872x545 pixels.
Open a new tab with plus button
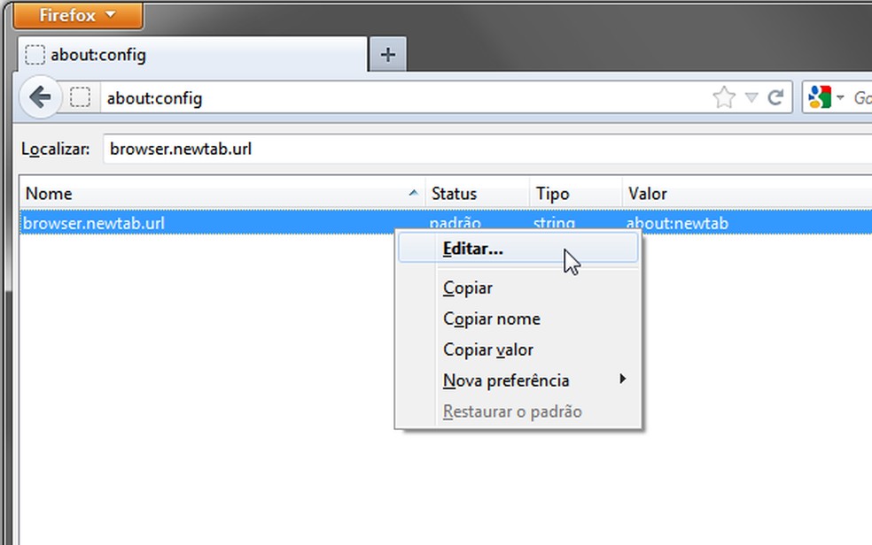[387, 54]
